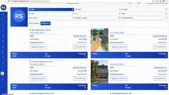Click Заказы клиента 1 on Степана Руданского card
Screen dimensions: 169x95
[38, 79]
